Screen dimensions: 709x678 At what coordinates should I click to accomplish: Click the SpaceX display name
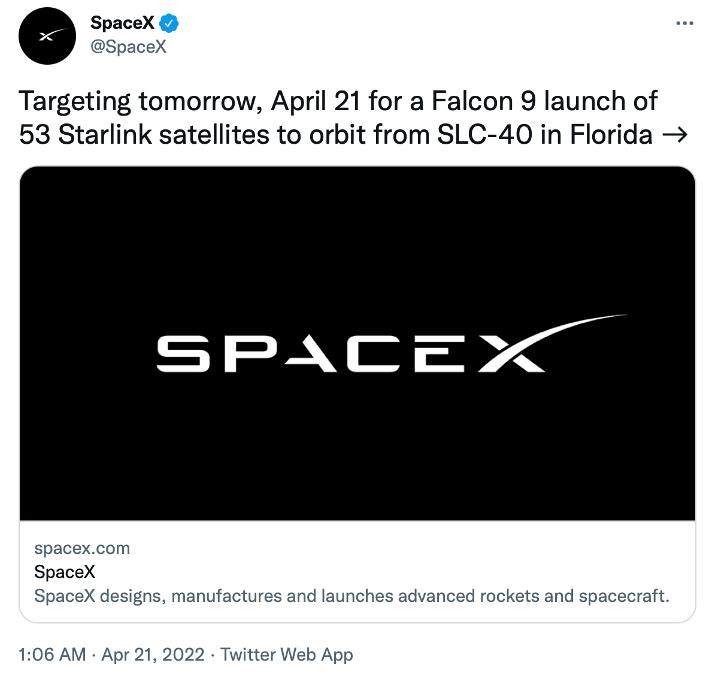(122, 23)
